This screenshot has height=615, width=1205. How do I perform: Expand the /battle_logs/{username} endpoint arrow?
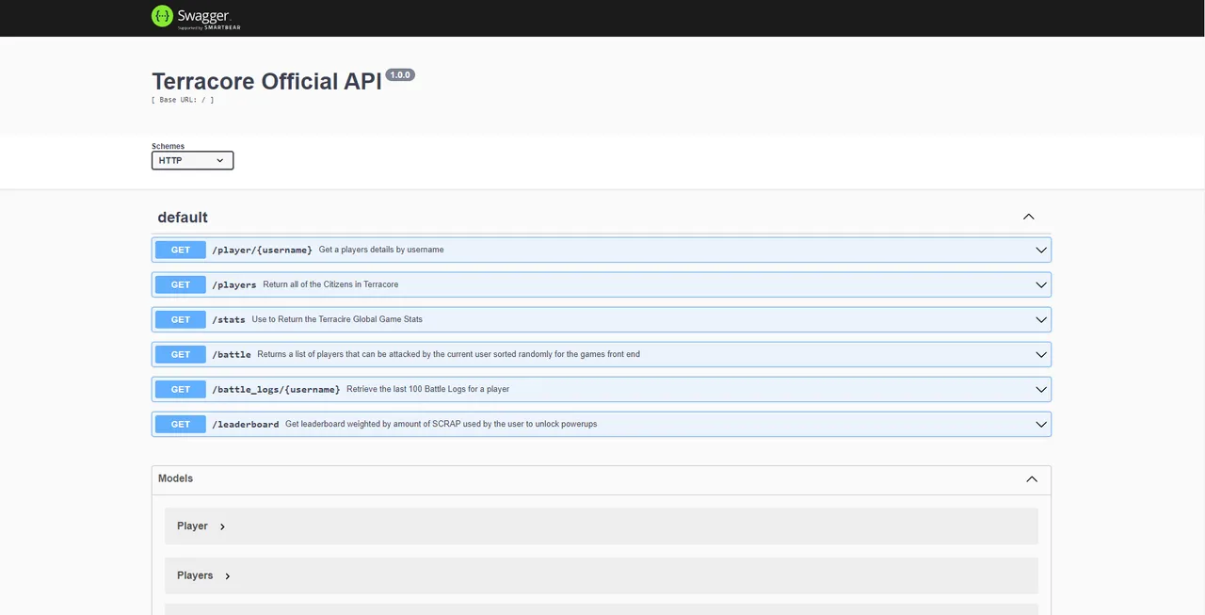(x=1041, y=389)
